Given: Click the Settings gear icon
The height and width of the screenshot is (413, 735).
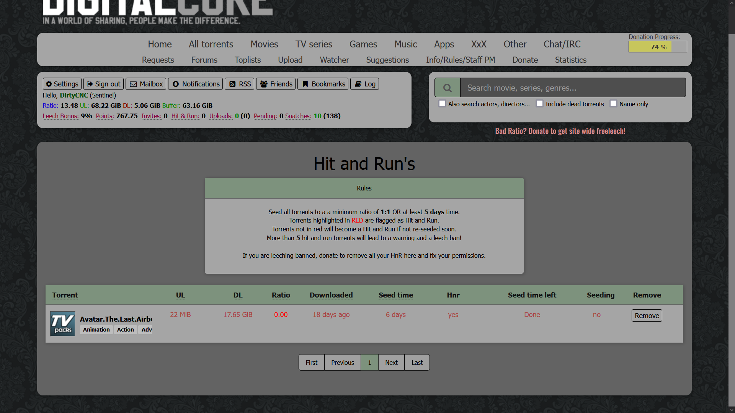Looking at the screenshot, I should click(49, 84).
